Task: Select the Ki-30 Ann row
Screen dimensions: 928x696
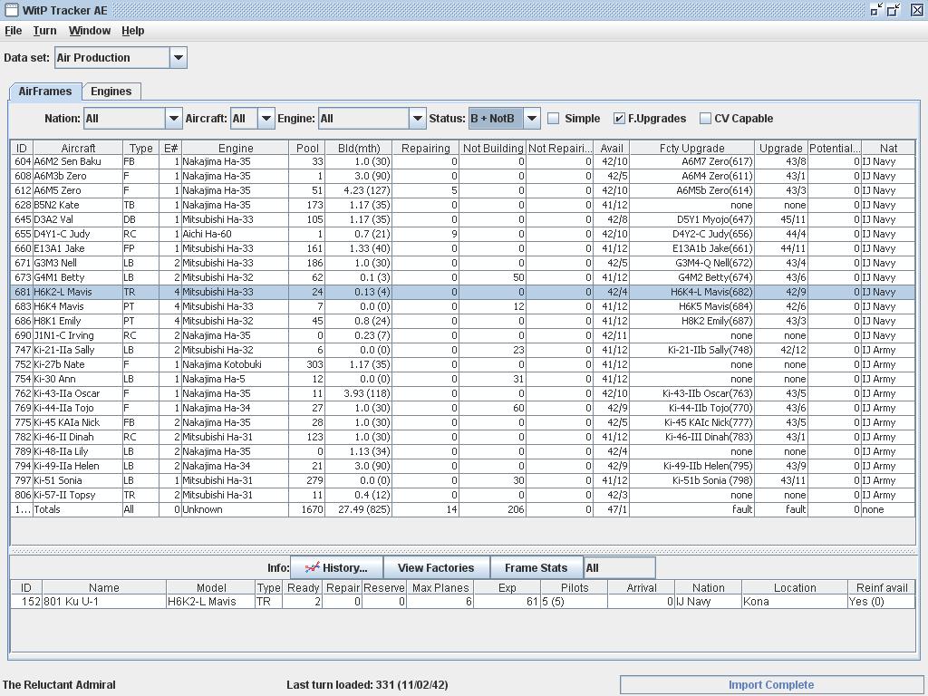Action: click(x=463, y=379)
